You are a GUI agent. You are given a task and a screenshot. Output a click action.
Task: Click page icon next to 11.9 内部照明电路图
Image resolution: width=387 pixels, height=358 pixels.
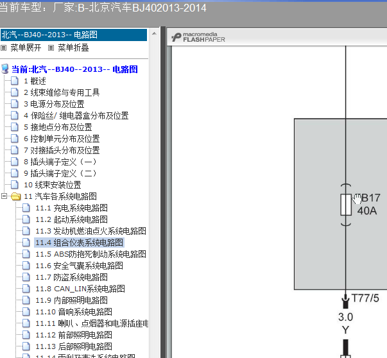click(x=26, y=300)
